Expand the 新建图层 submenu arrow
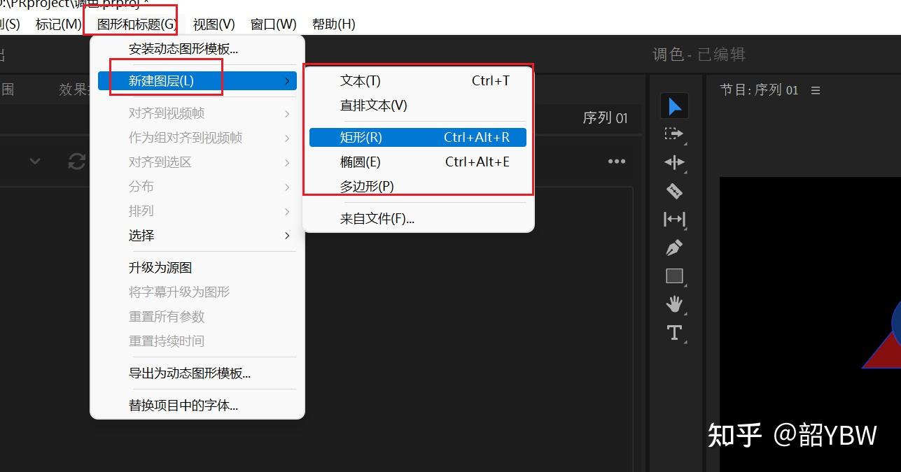901x472 pixels. [x=286, y=80]
